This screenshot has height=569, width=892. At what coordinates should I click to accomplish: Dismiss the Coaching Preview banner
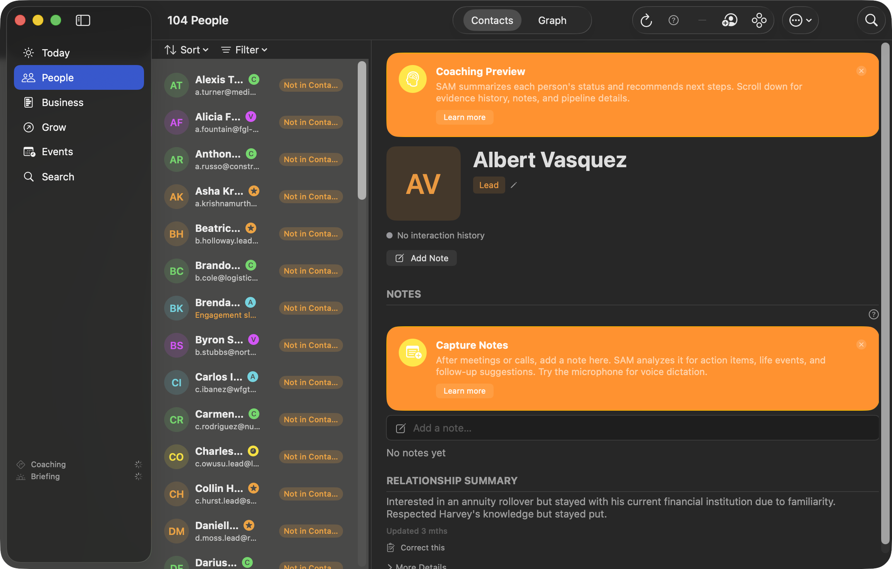pyautogui.click(x=861, y=71)
